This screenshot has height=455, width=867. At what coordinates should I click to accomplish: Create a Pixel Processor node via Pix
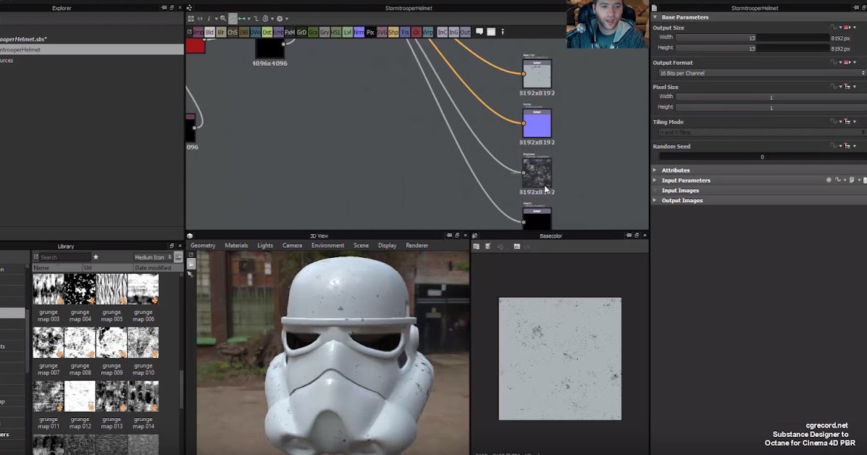tap(370, 32)
